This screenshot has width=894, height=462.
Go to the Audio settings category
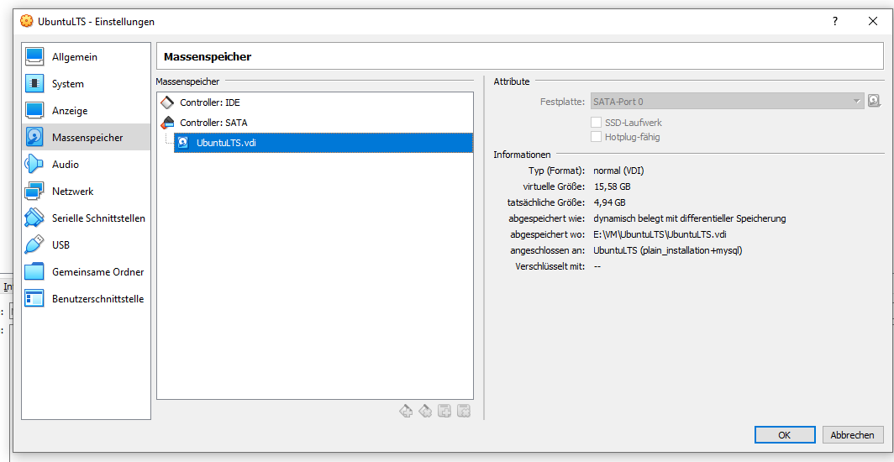tap(86, 164)
